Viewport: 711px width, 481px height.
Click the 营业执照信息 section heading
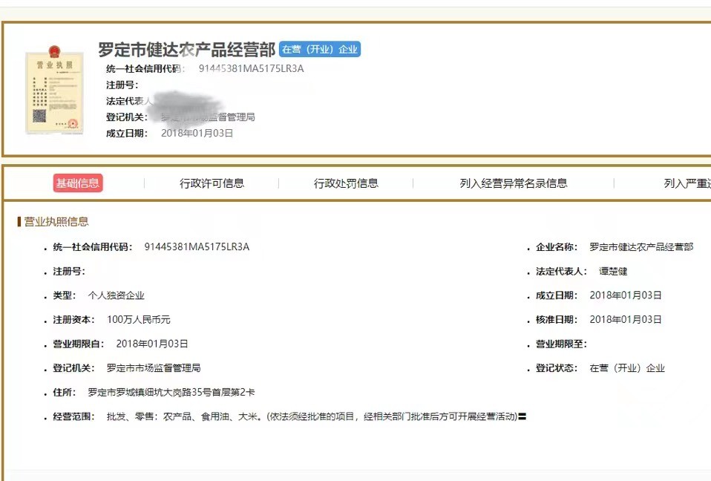(56, 222)
